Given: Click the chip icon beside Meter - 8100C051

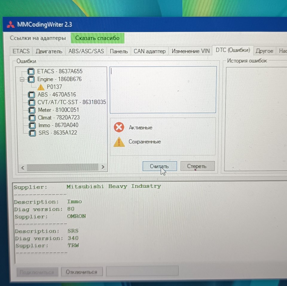Looking at the screenshot, I should pyautogui.click(x=32, y=110).
